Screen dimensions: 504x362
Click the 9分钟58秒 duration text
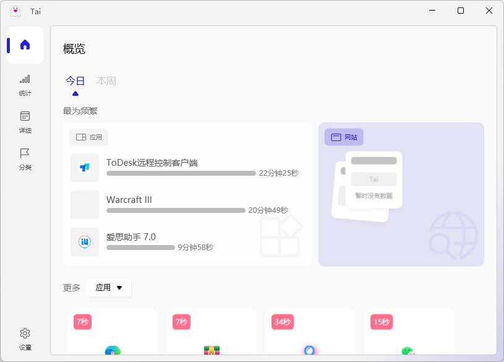(x=195, y=247)
